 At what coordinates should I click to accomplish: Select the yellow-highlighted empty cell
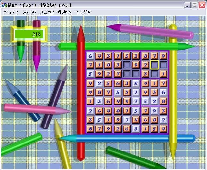click(x=154, y=65)
